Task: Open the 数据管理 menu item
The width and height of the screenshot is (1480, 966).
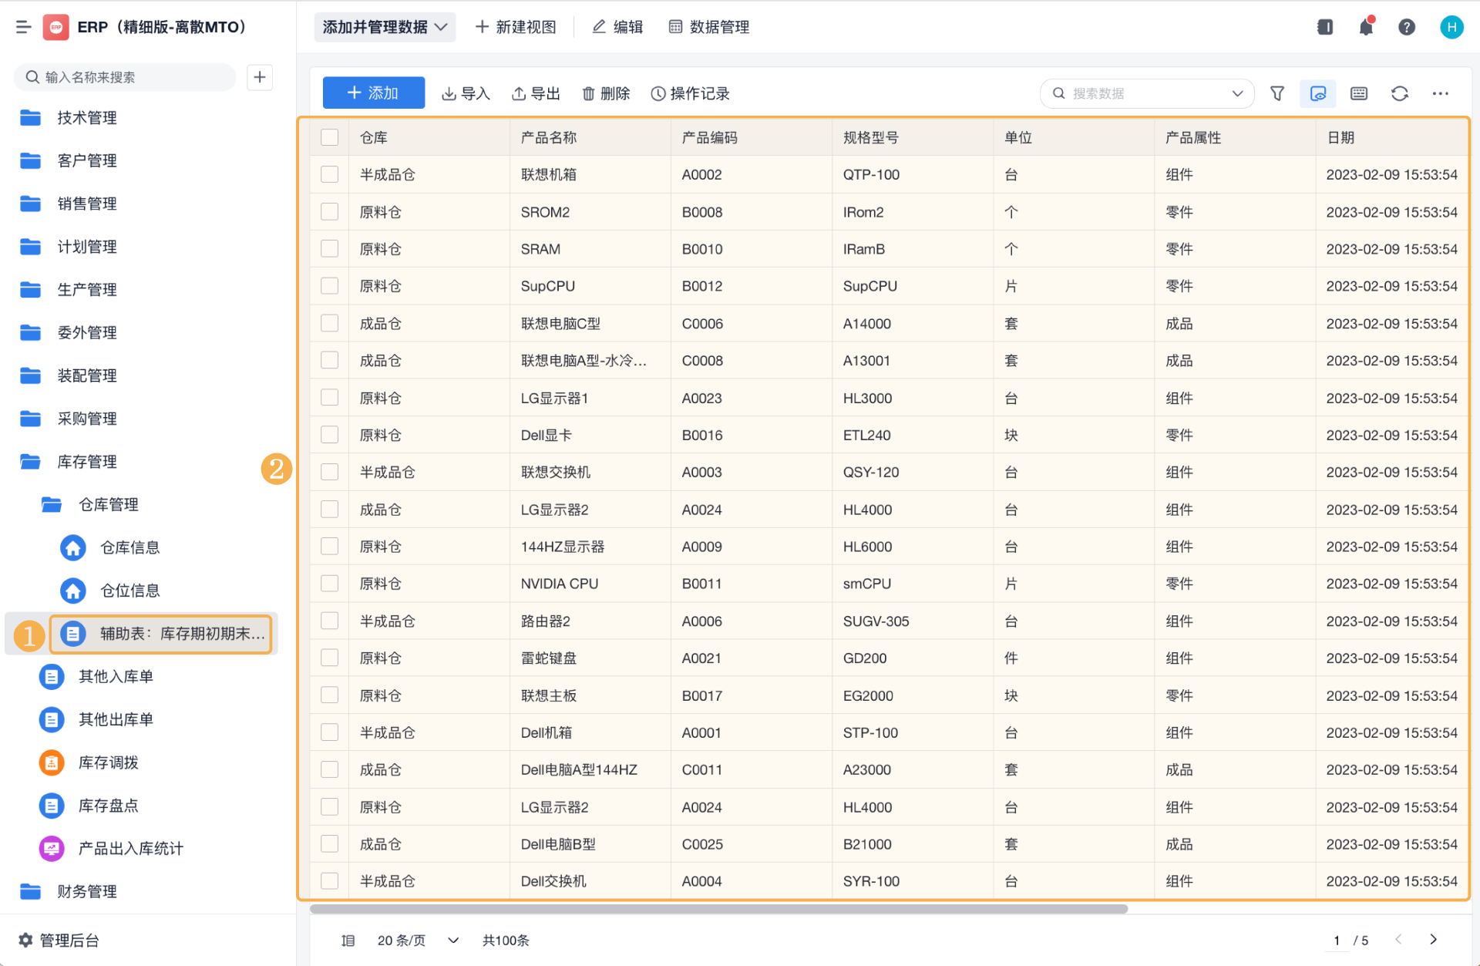Action: point(708,27)
